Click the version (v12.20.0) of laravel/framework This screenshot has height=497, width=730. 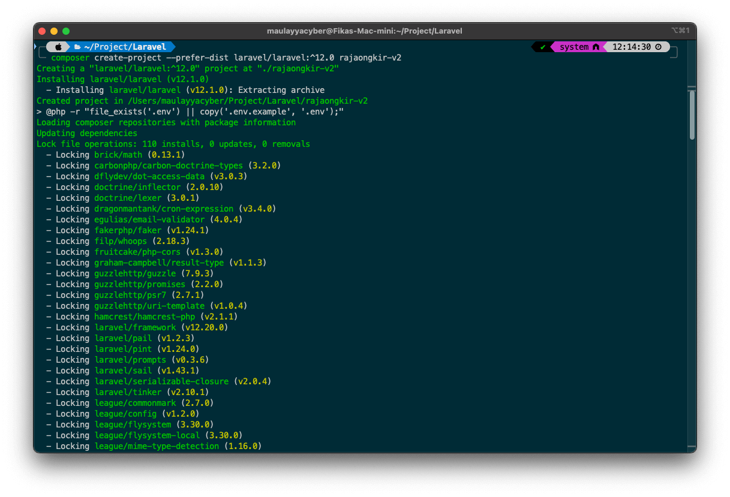click(205, 327)
